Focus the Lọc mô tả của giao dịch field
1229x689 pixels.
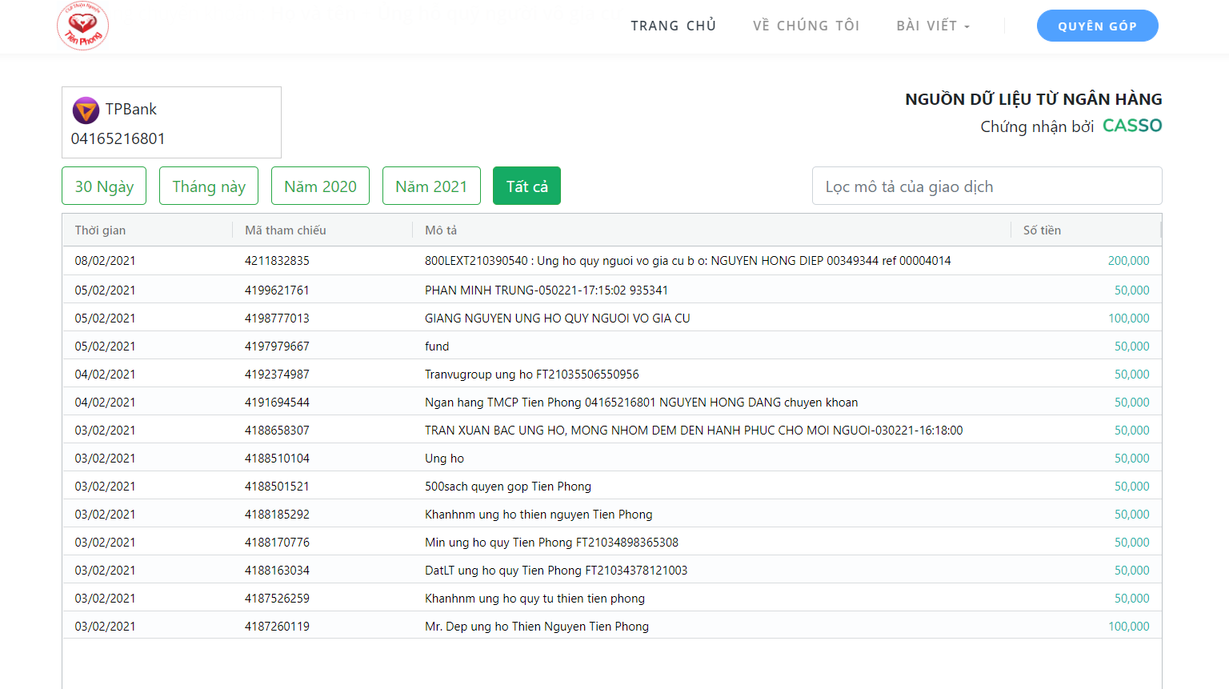pos(987,186)
